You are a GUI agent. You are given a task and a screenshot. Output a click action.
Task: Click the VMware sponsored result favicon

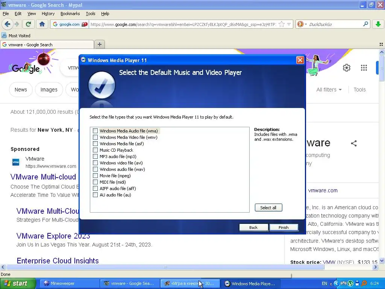point(16,162)
